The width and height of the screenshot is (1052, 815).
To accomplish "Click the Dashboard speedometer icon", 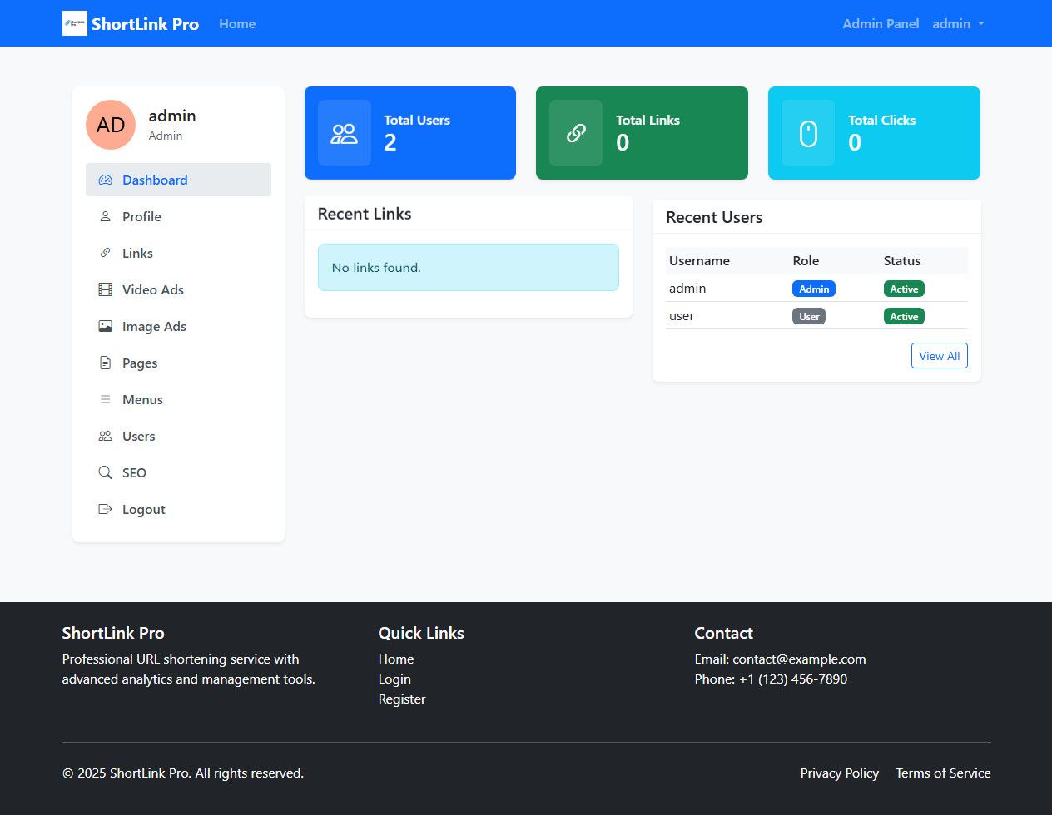I will click(x=105, y=180).
